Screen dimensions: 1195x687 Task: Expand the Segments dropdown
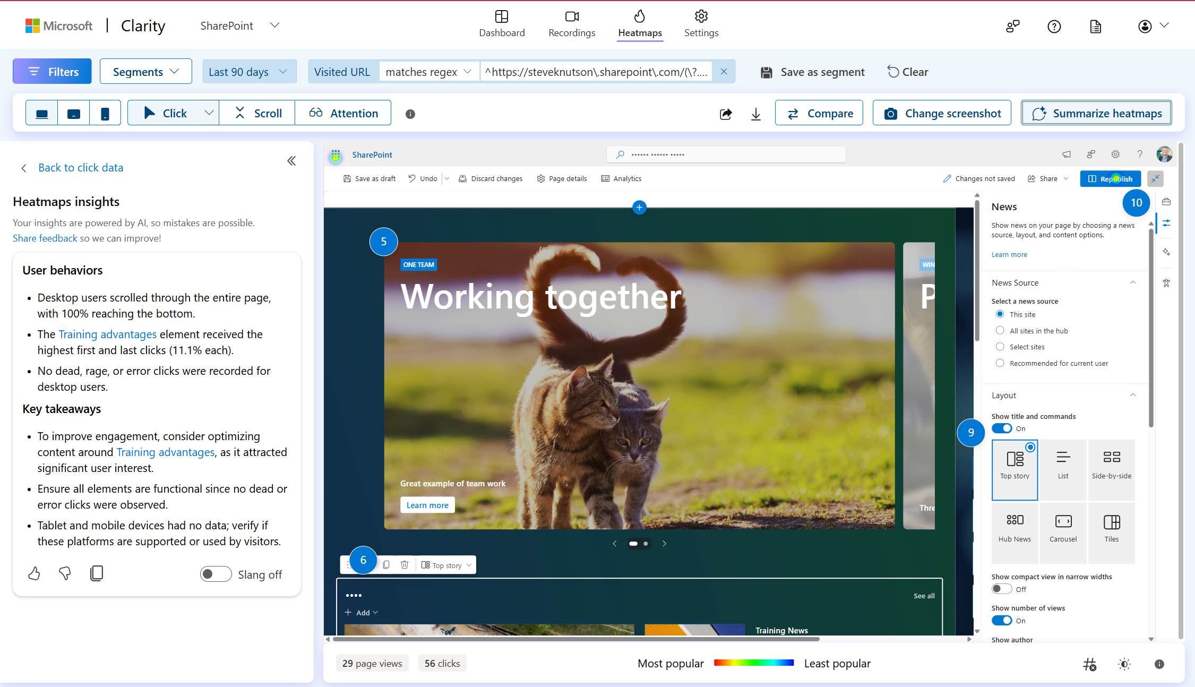tap(146, 72)
